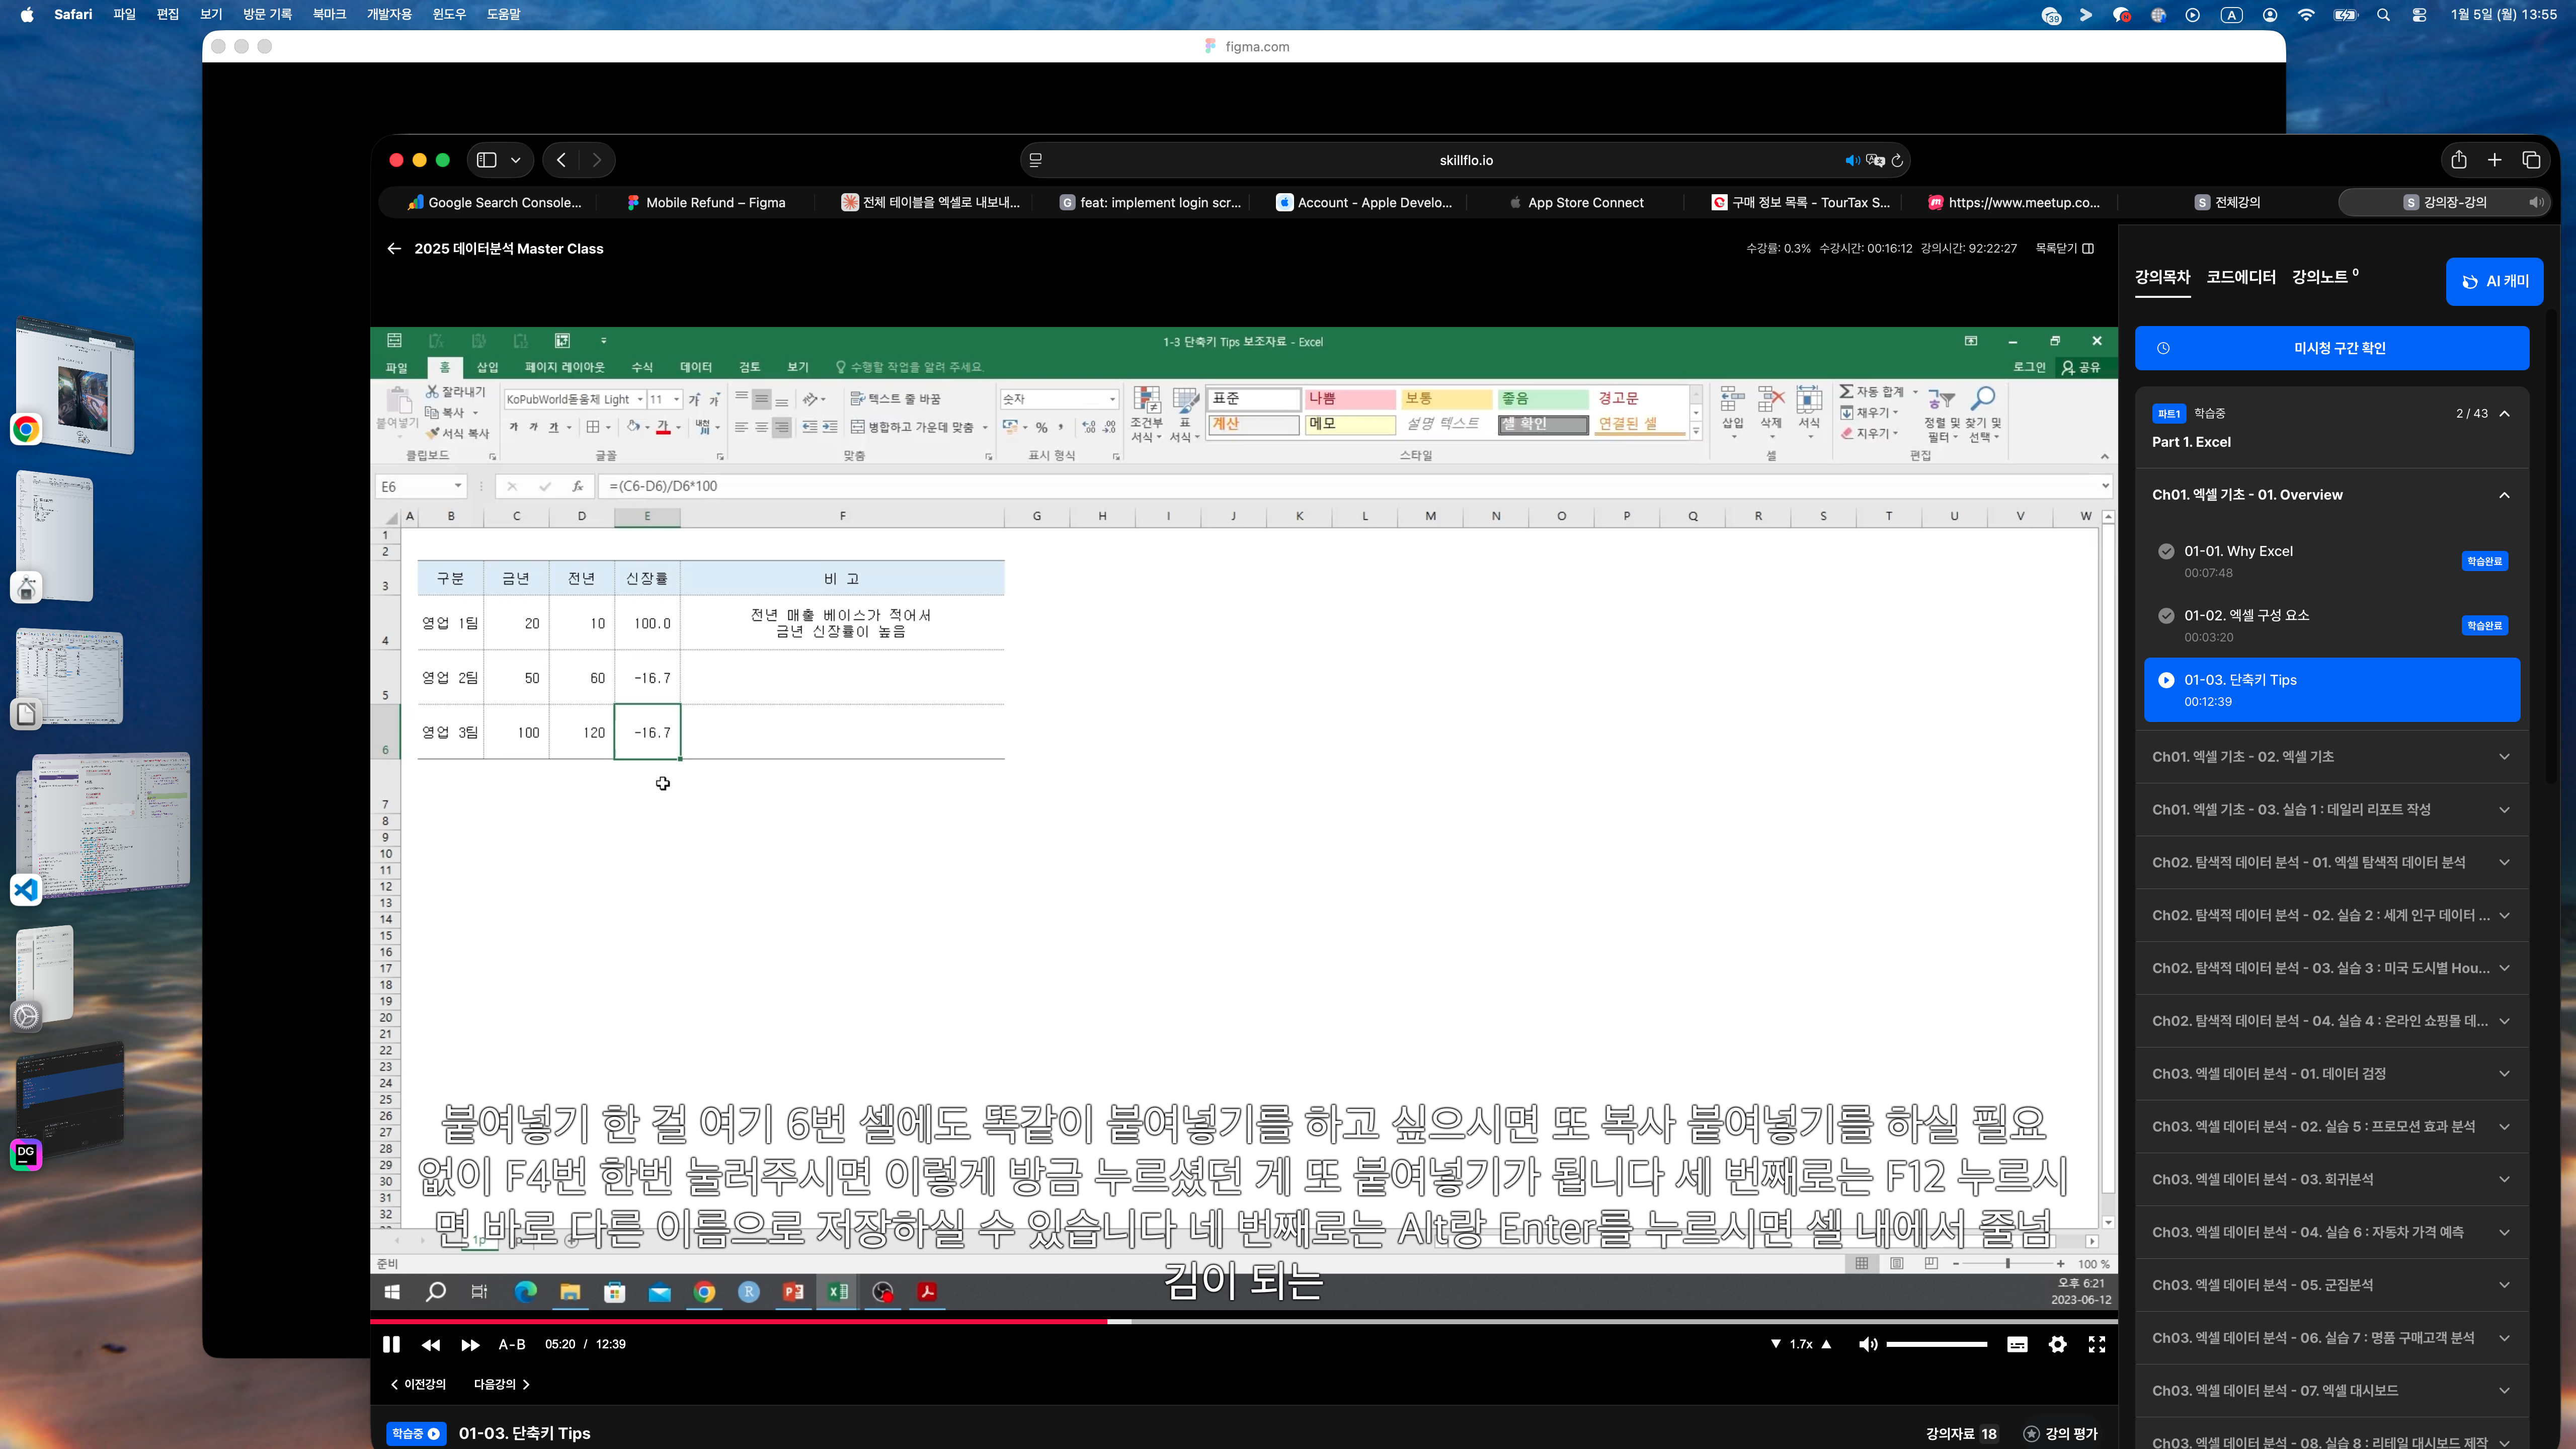Toggle the Safari sidebar
2576x1449 pixels.
[487, 160]
